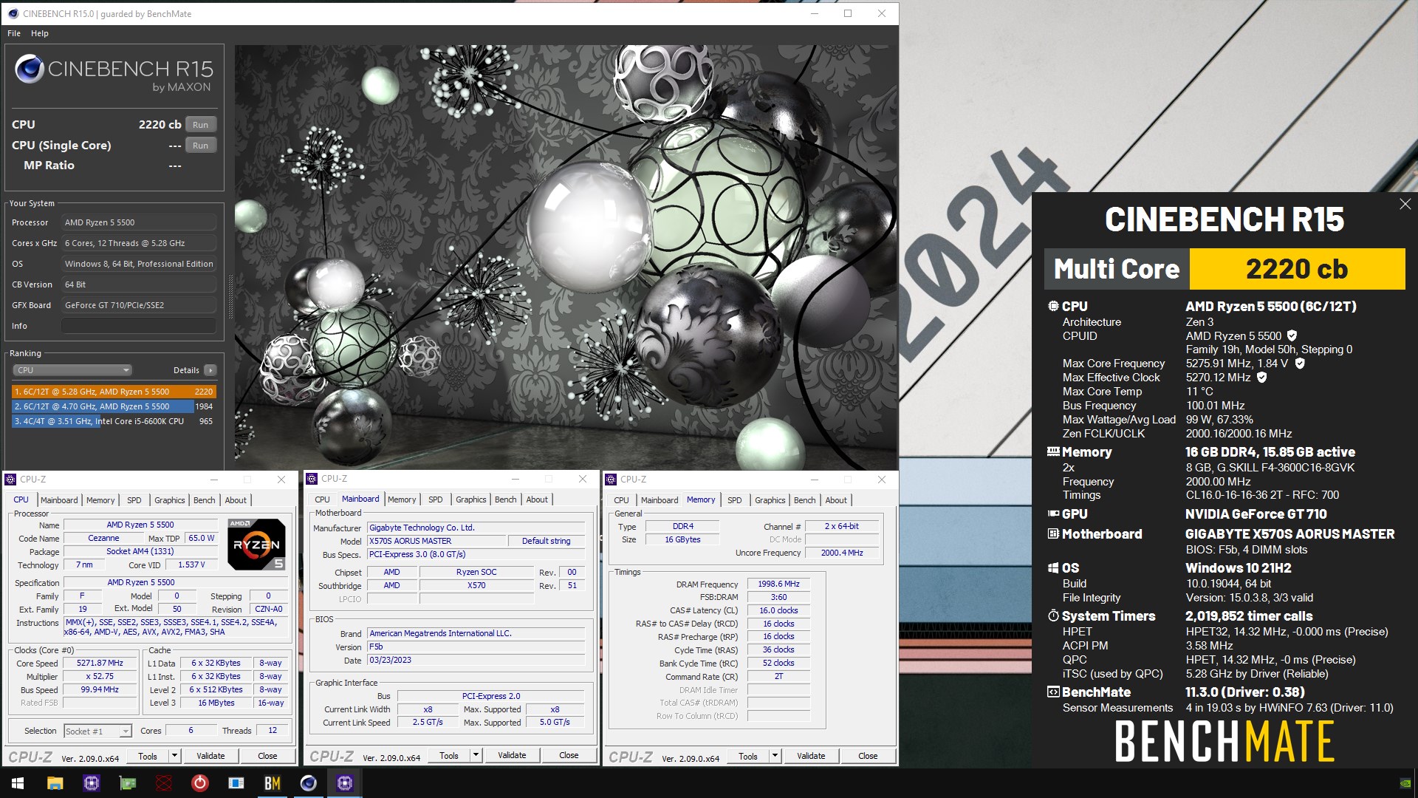Click the Motherboard icon in the BenchMate panel
The width and height of the screenshot is (1418, 798).
[x=1053, y=533]
